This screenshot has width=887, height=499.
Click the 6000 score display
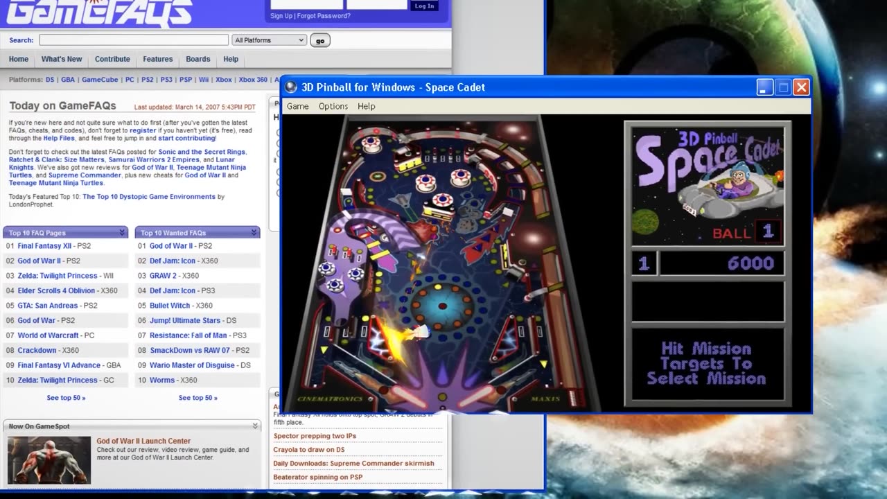point(721,263)
